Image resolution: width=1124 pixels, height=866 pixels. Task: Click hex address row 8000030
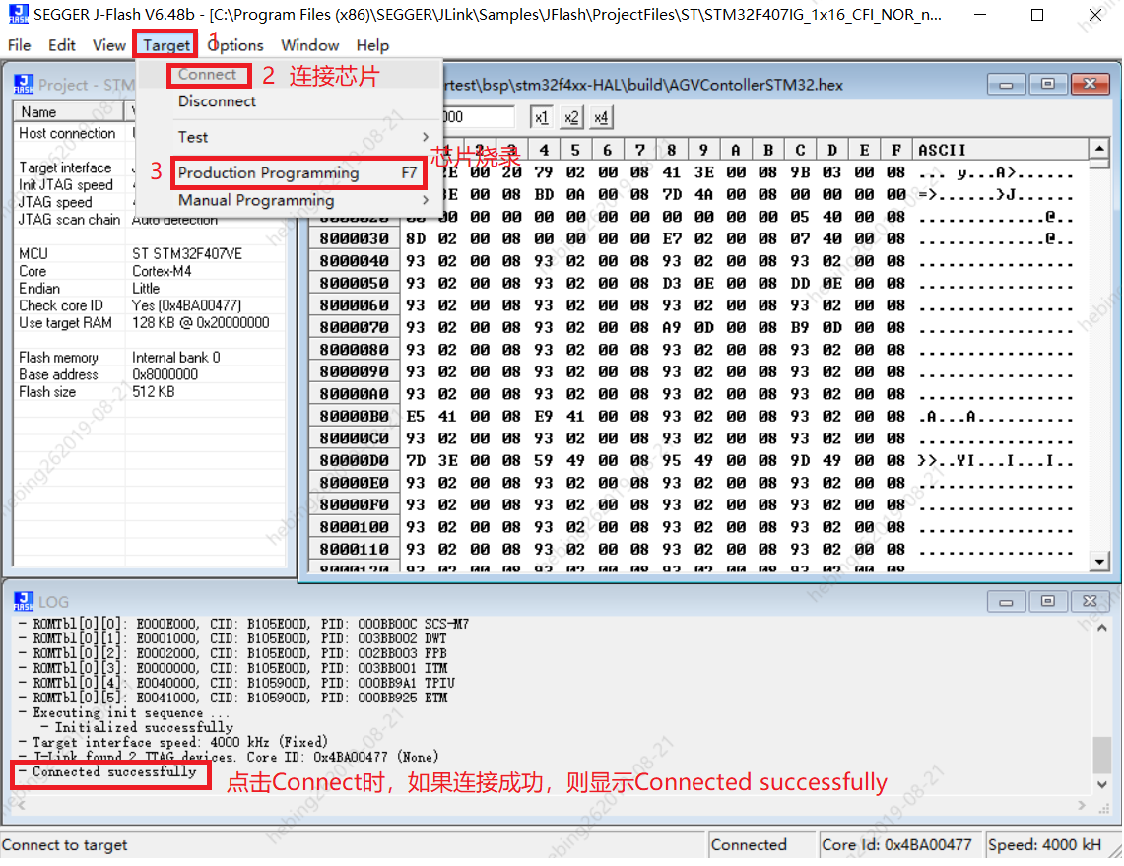pyautogui.click(x=354, y=238)
